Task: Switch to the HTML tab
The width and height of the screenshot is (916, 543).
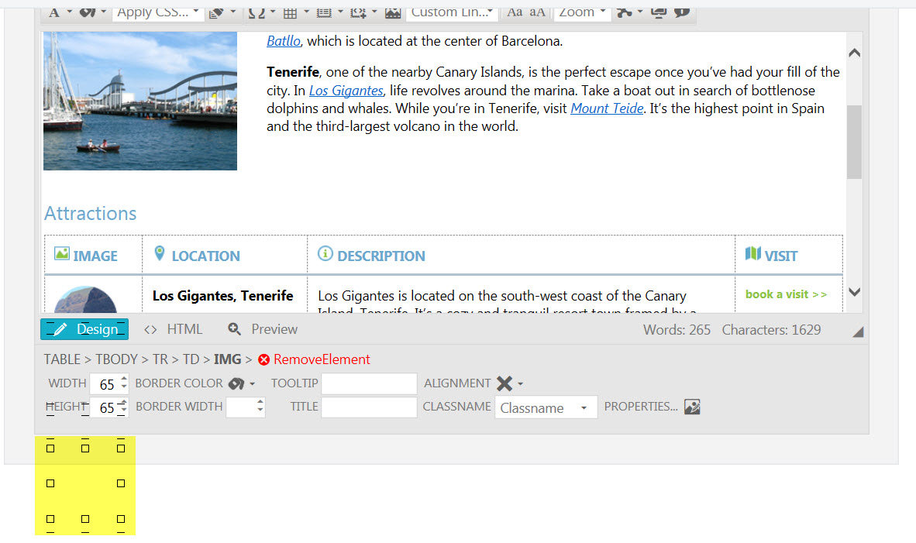Action: [x=174, y=329]
